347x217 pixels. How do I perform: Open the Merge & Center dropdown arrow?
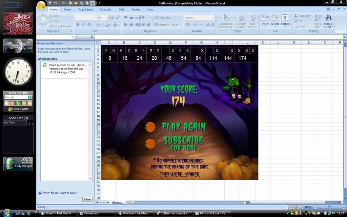(x=180, y=24)
